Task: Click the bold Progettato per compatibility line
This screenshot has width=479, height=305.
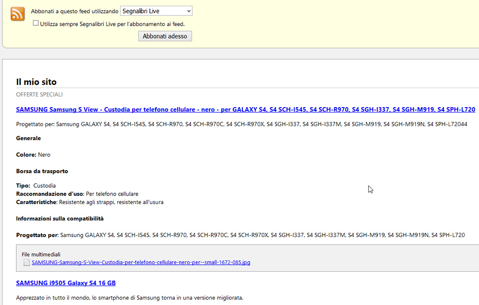Action: pyautogui.click(x=240, y=235)
